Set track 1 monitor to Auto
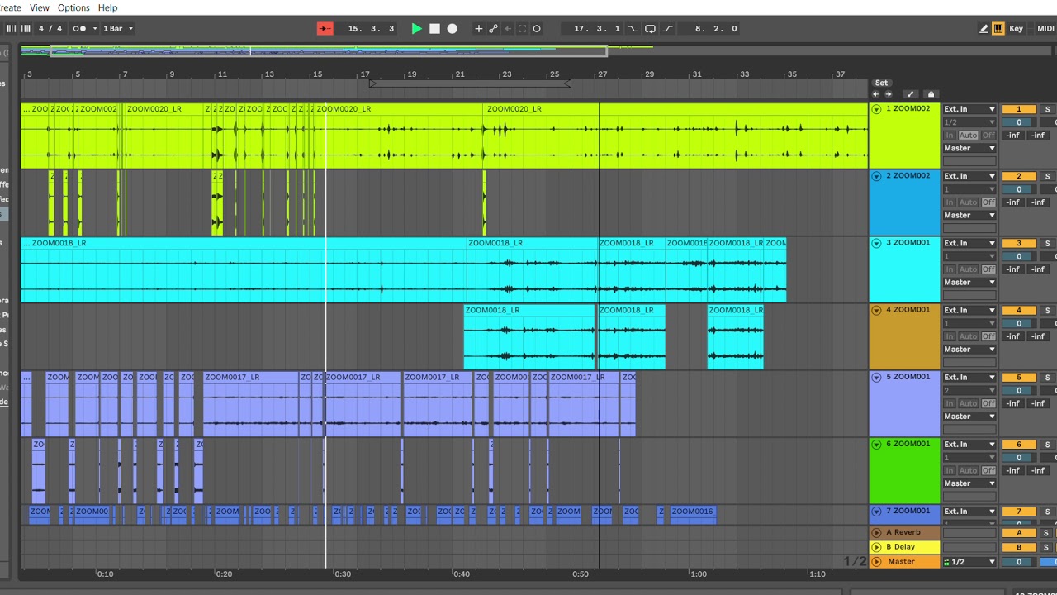 (x=968, y=136)
